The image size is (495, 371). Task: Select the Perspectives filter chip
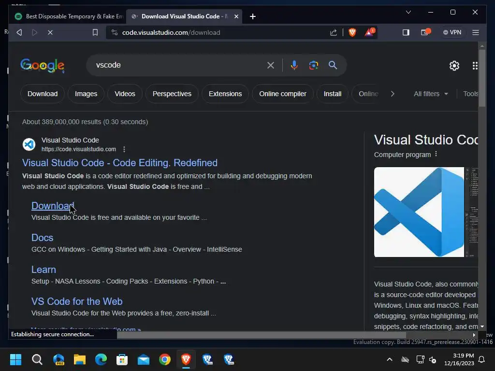(172, 94)
